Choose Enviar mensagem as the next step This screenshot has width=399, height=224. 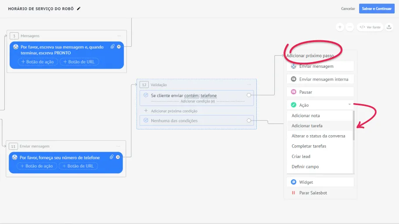pyautogui.click(x=320, y=66)
